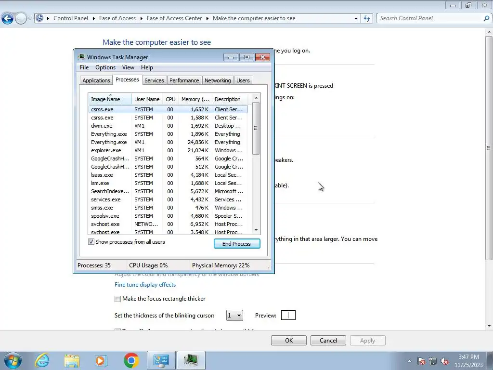This screenshot has width=493, height=370.
Task: Click the process list scroll up arrow
Action: pyautogui.click(x=256, y=98)
